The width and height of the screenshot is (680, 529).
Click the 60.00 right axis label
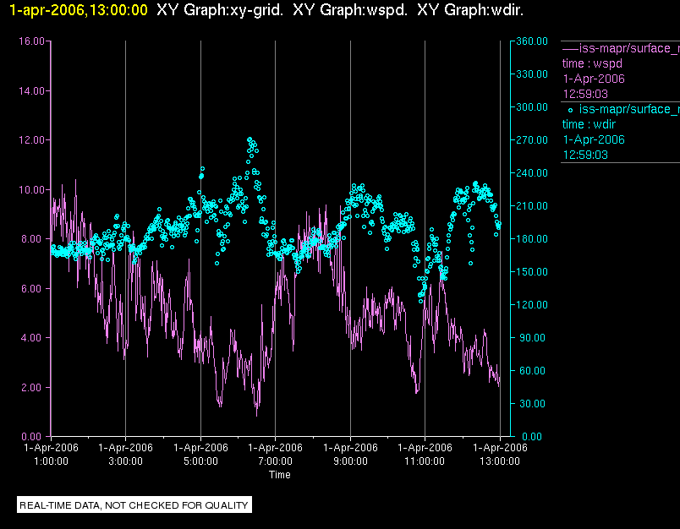533,370
